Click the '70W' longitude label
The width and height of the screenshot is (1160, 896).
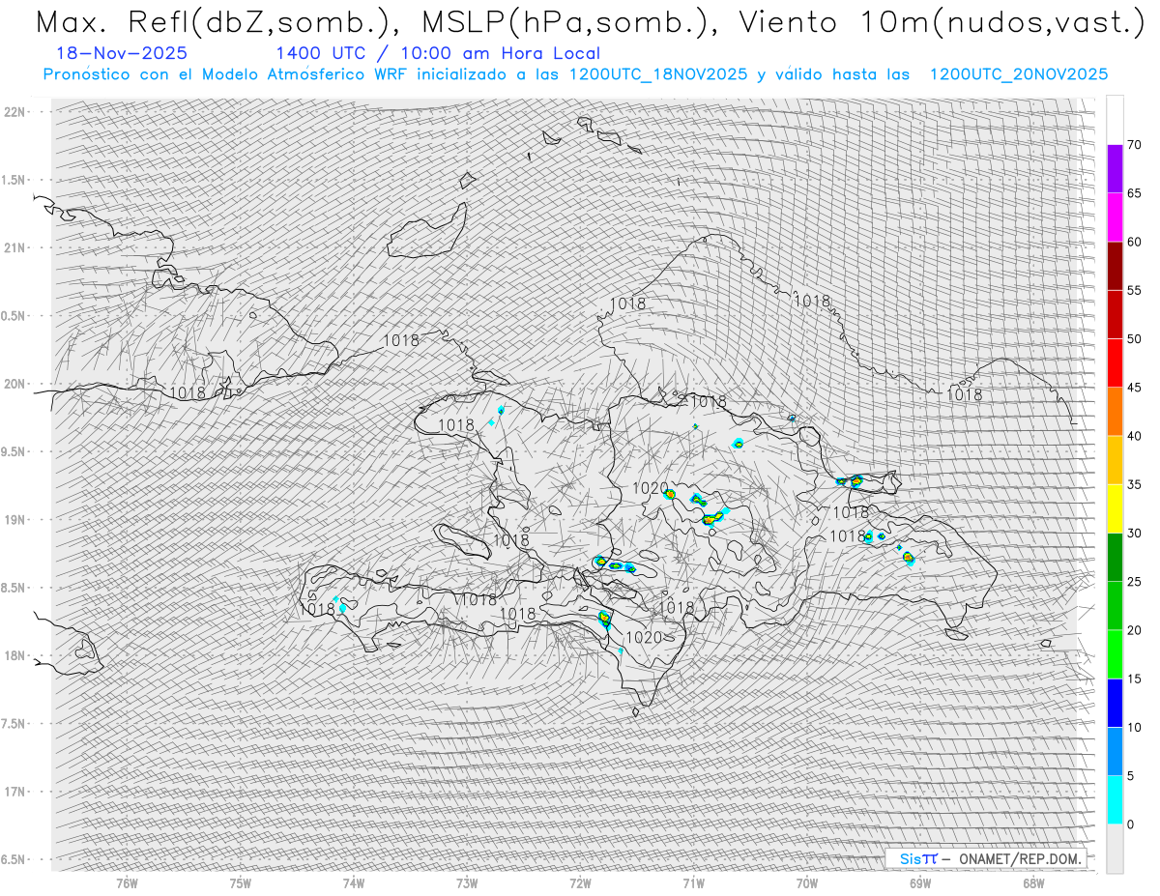807,882
